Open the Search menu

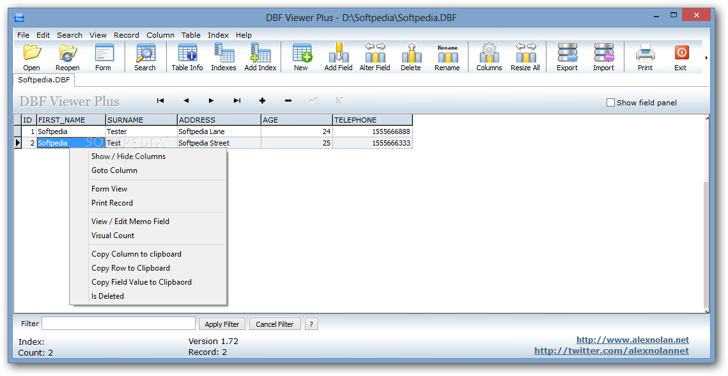coord(70,34)
